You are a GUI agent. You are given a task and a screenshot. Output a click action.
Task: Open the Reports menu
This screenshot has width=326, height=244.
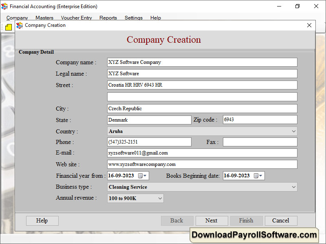coord(108,18)
